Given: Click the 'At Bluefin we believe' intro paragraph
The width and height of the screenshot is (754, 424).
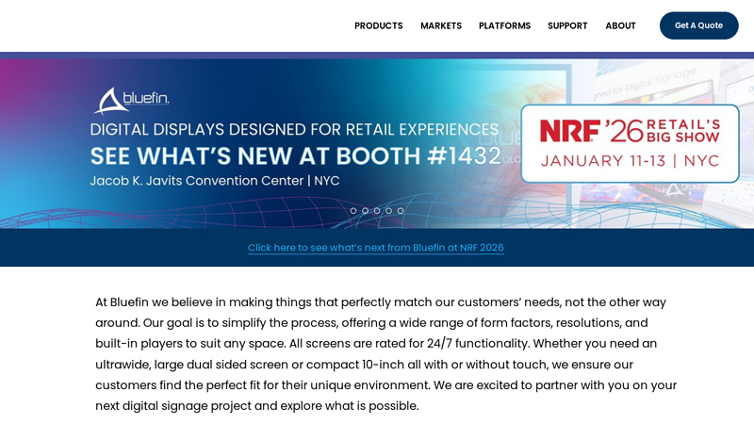Looking at the screenshot, I should [x=385, y=353].
